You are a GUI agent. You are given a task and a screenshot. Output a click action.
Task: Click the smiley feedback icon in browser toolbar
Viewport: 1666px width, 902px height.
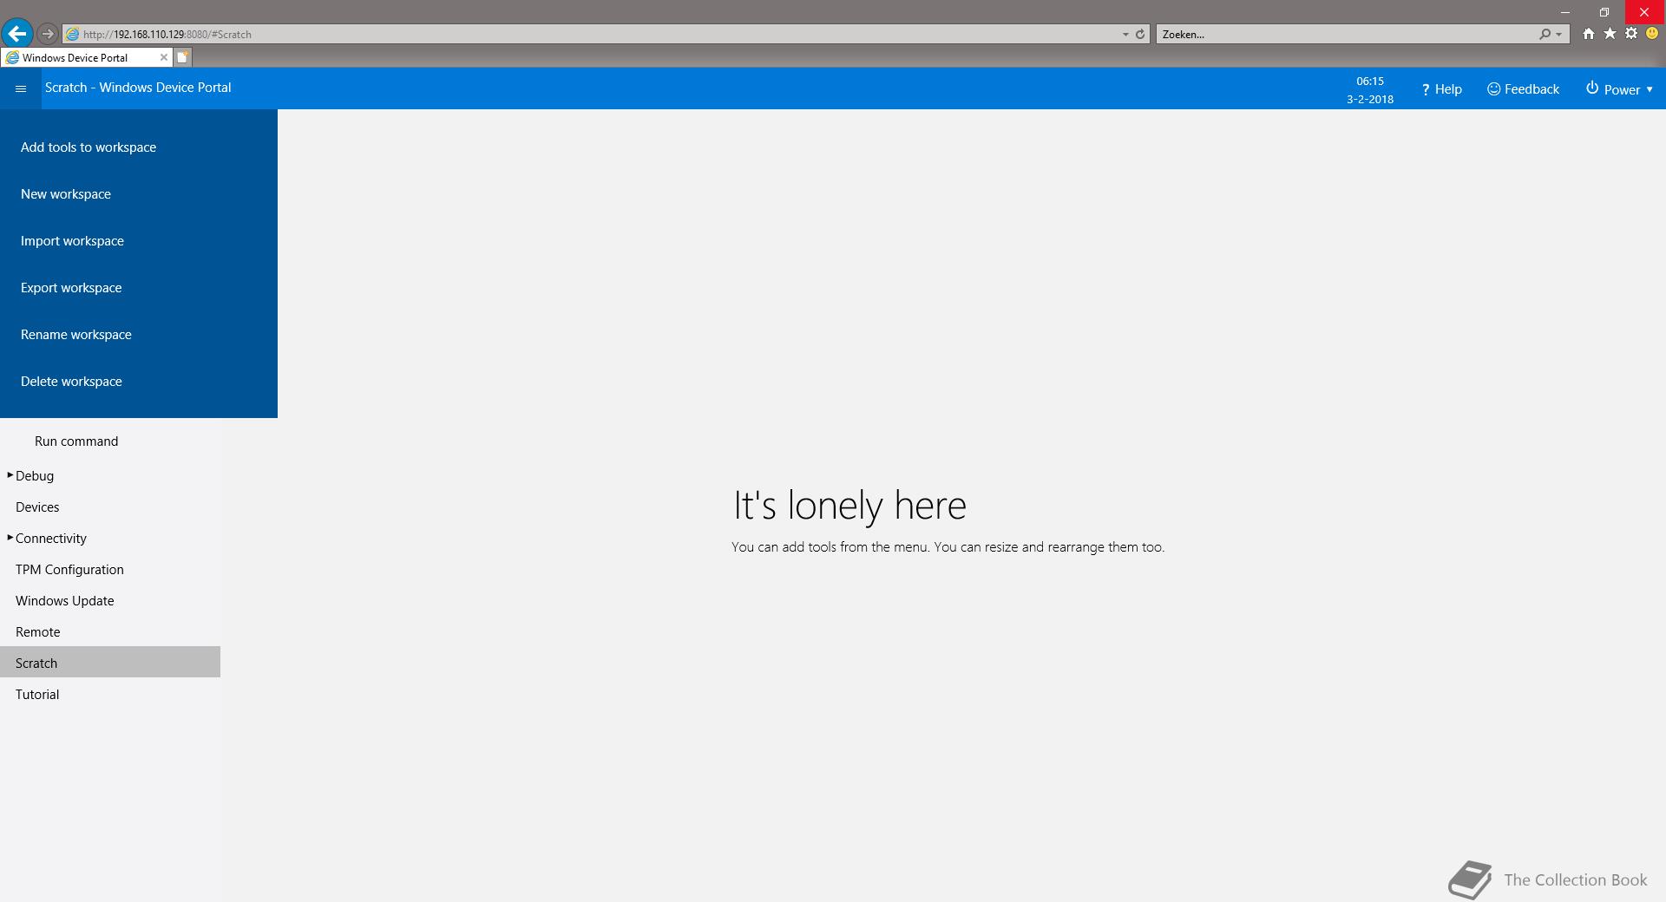[1652, 34]
